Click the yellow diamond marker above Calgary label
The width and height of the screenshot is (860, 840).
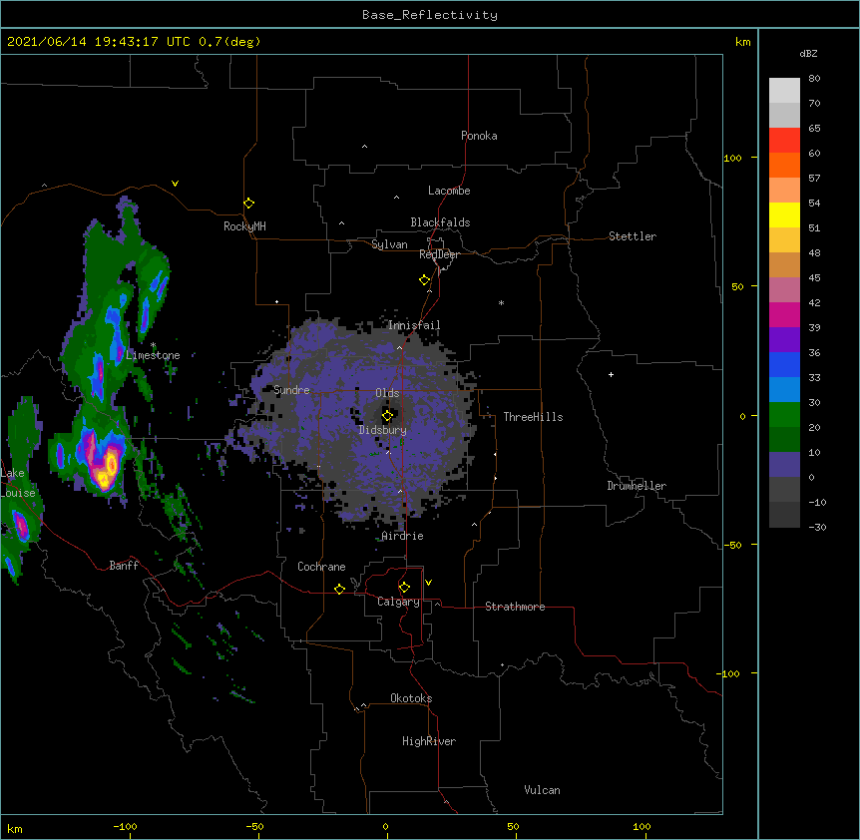click(404, 588)
